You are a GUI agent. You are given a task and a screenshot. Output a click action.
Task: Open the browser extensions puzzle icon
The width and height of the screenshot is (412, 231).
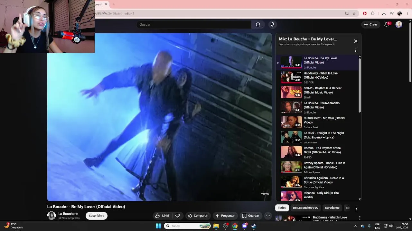(x=373, y=13)
